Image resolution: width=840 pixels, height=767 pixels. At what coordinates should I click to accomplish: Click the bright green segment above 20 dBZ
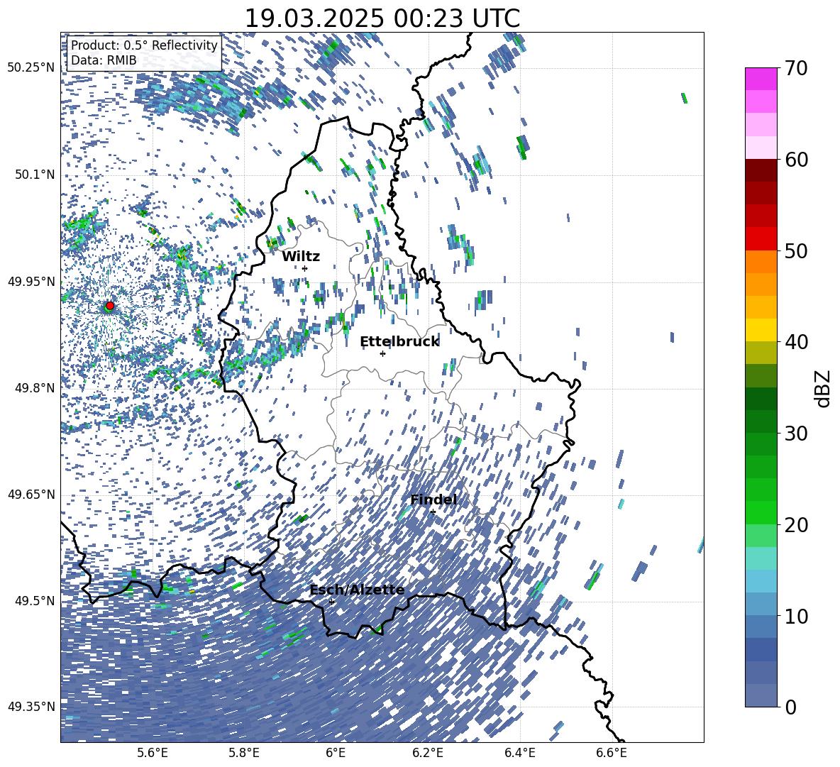click(761, 513)
